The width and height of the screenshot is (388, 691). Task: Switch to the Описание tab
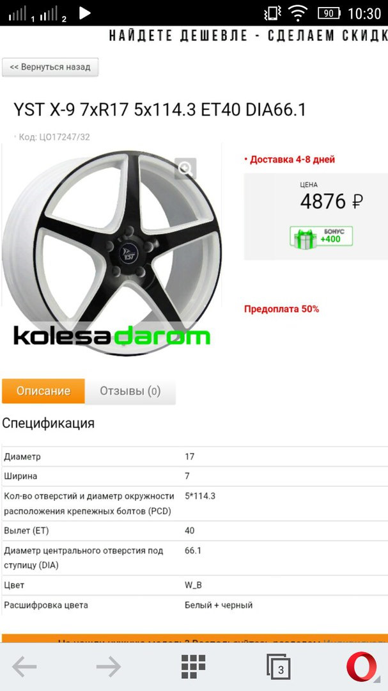(x=43, y=391)
